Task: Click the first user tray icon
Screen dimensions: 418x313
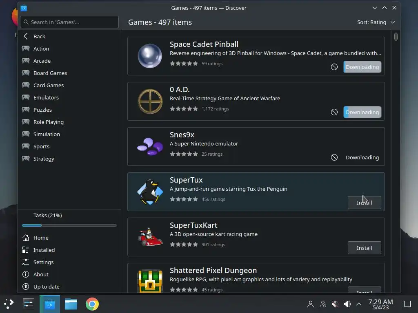Action: pyautogui.click(x=311, y=304)
